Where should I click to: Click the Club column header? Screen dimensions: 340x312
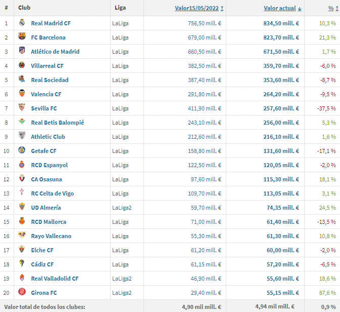24,8
